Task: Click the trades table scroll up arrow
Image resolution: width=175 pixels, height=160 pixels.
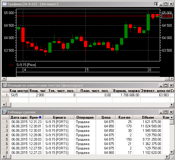Action: point(172,117)
